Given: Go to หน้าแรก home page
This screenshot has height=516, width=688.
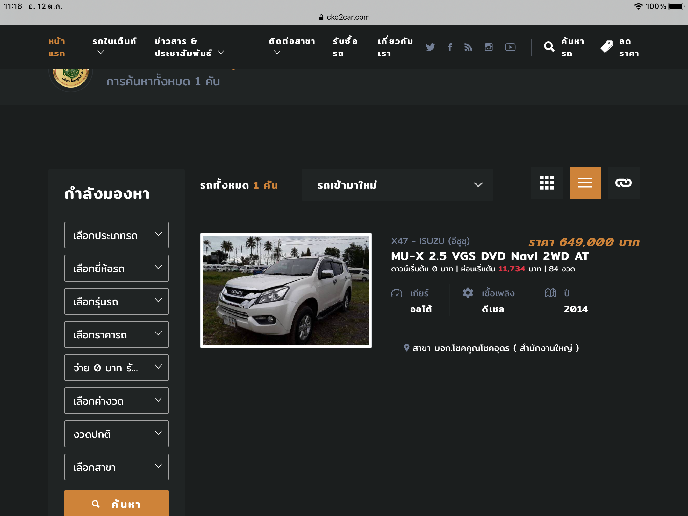Looking at the screenshot, I should coord(57,47).
